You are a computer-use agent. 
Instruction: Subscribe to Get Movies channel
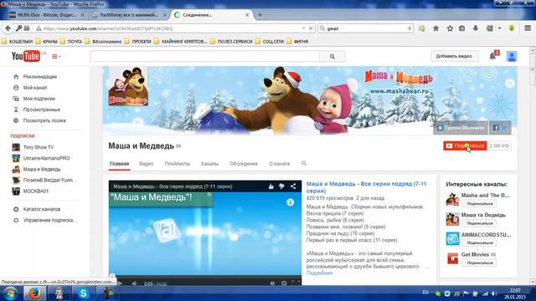click(479, 263)
